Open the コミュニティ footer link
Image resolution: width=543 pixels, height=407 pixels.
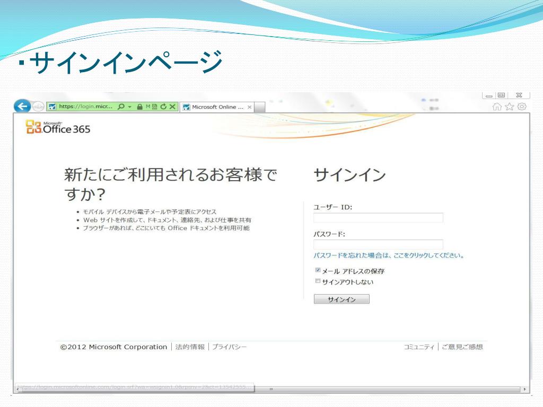point(419,347)
